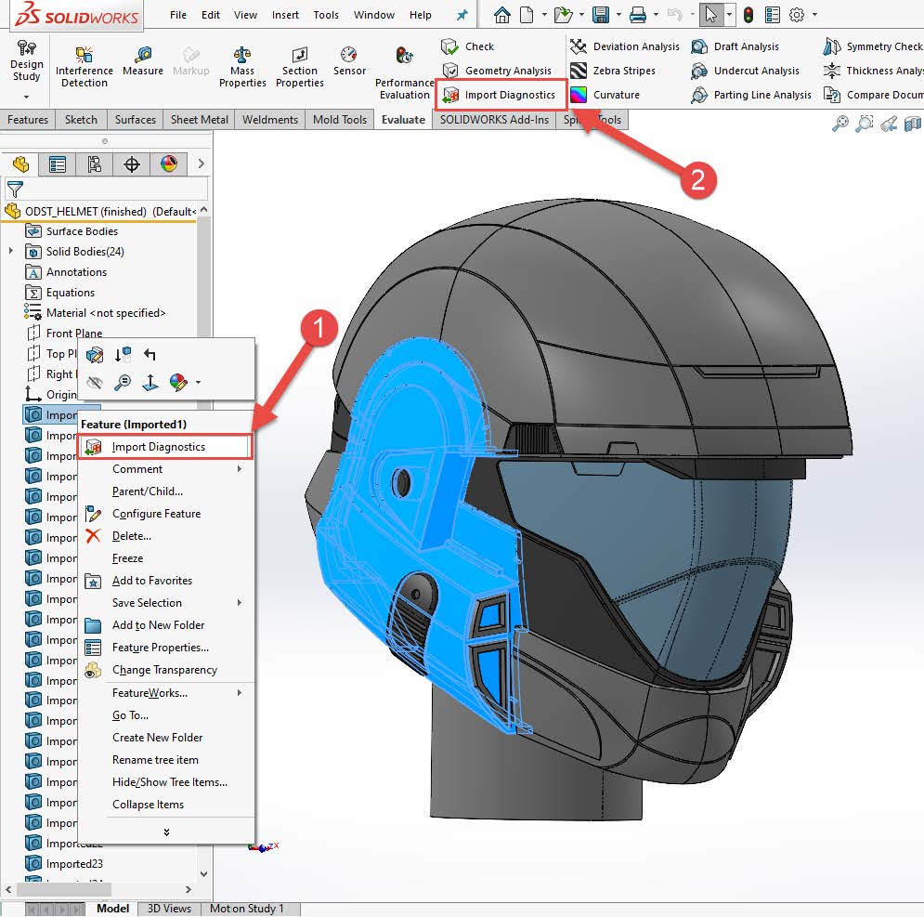Click the Zoom to Fit icon
Viewport: 924px width, 917px height.
[839, 124]
